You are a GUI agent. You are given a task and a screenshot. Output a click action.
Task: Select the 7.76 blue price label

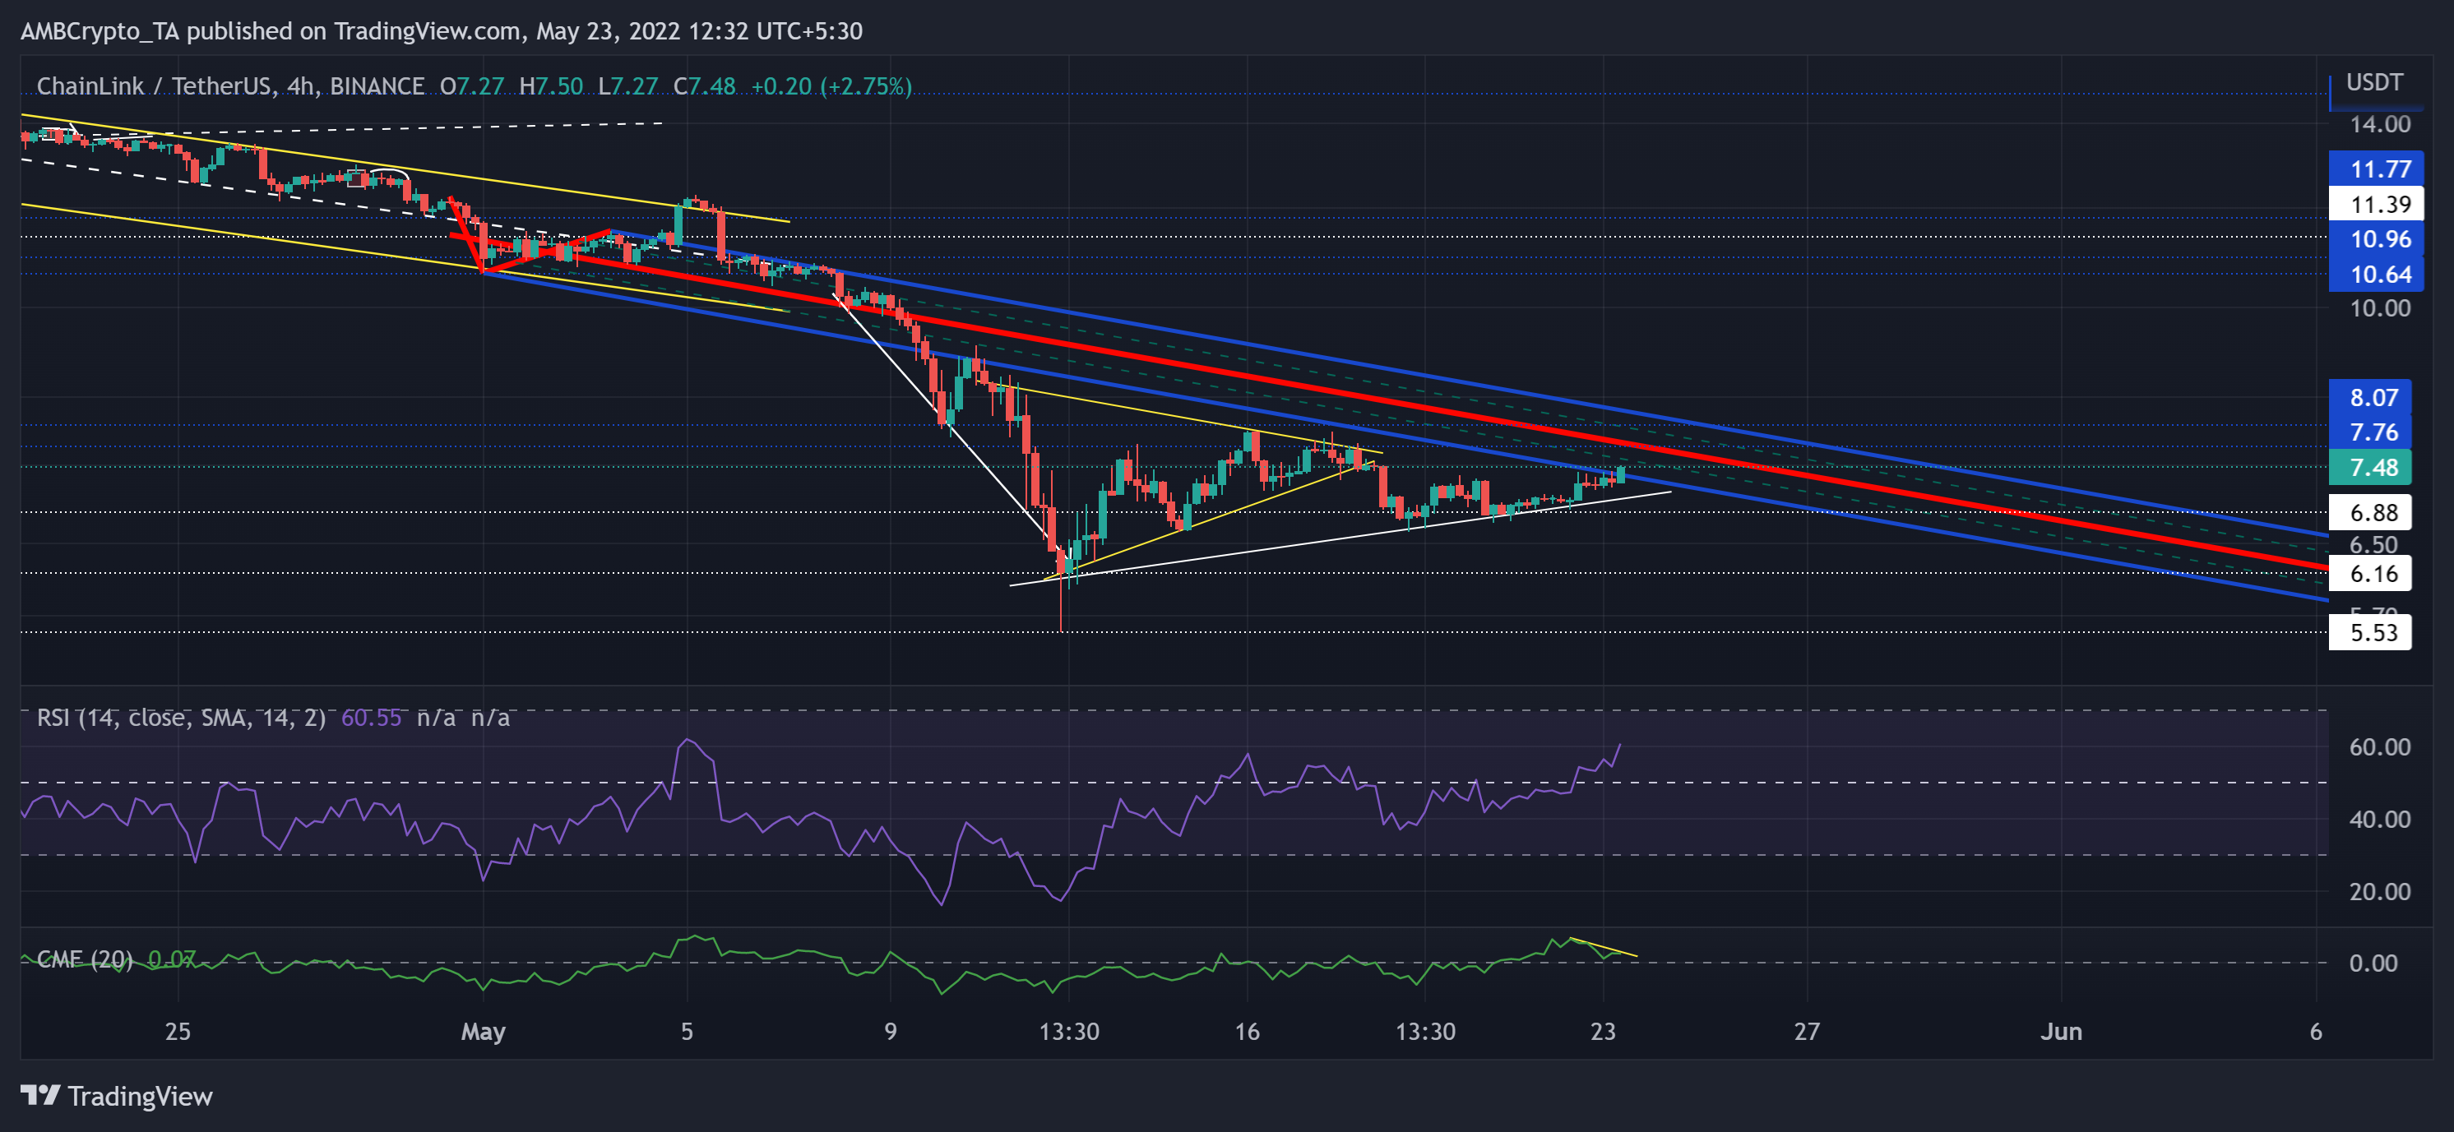tap(2370, 432)
